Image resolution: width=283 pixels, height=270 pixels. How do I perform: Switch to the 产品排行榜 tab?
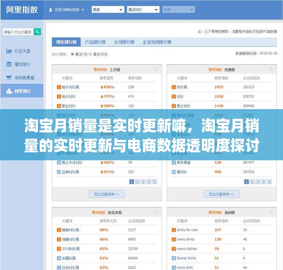point(95,42)
